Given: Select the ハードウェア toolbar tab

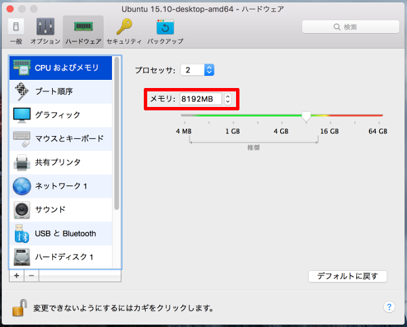Looking at the screenshot, I should (x=83, y=31).
